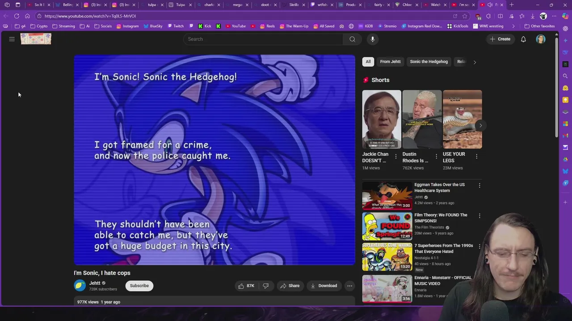
Task: Click the video player area
Action: coord(214,160)
